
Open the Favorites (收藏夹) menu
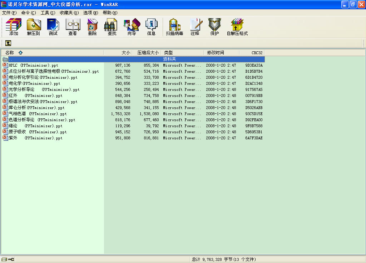(69, 13)
